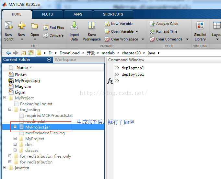Click the Save Workspace icon
Screen dimensions: 221x179
tap(92, 25)
